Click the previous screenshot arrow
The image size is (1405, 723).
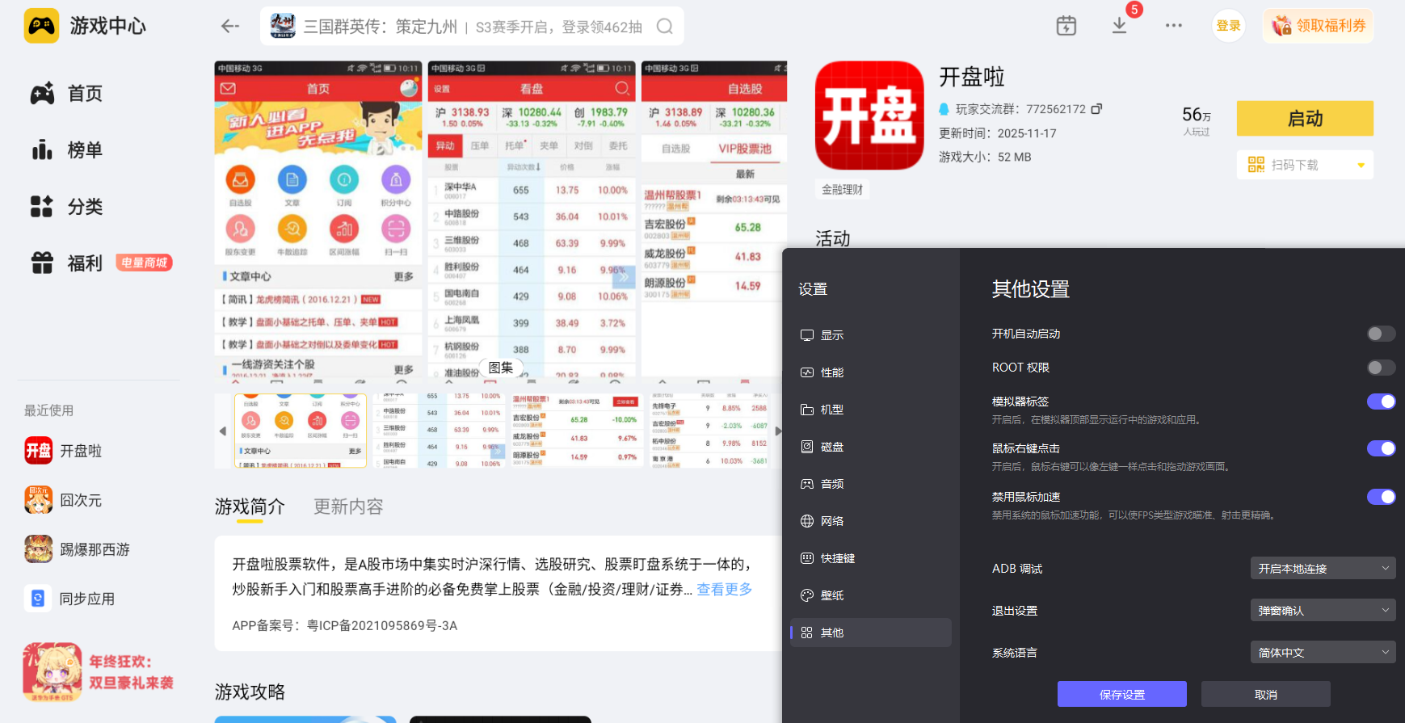tap(223, 431)
